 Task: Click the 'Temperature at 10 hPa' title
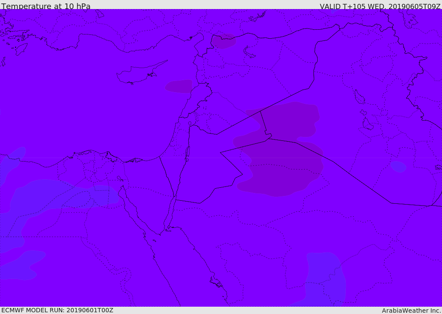click(46, 6)
